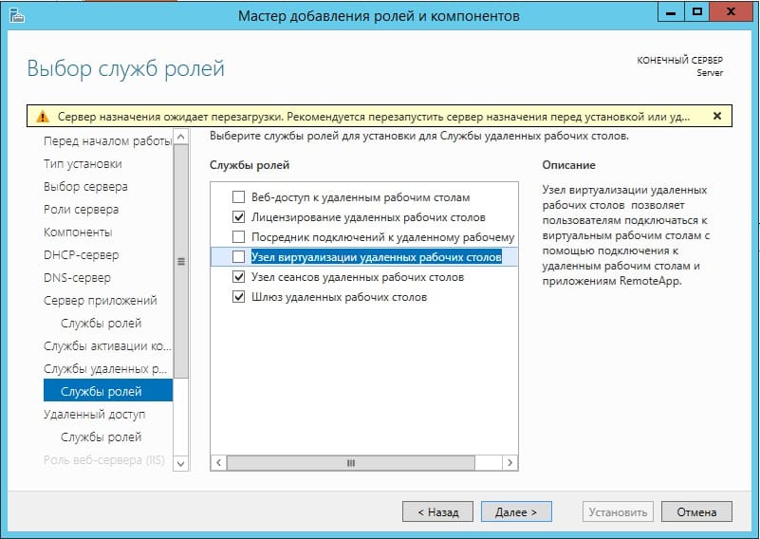Select Выбор сервера in the sidebar
The height and width of the screenshot is (539, 760).
[85, 187]
